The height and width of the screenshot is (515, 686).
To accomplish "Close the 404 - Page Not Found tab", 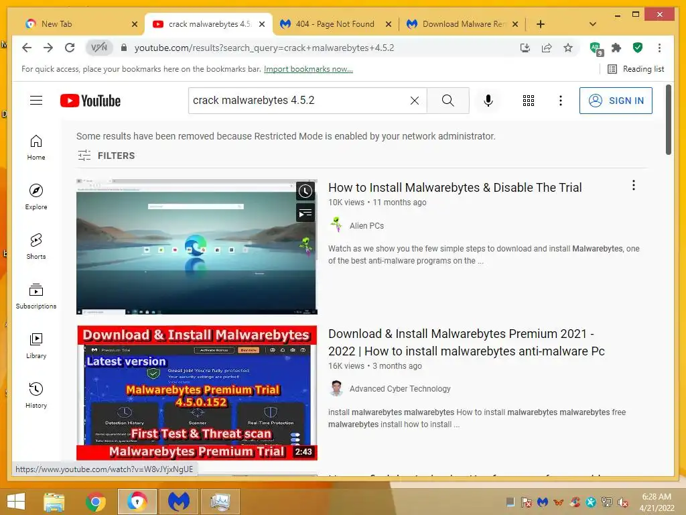I will click(x=388, y=24).
